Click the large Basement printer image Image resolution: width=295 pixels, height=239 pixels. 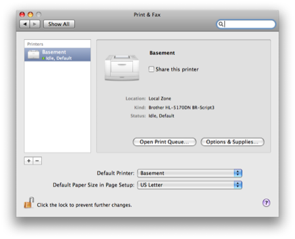122,67
